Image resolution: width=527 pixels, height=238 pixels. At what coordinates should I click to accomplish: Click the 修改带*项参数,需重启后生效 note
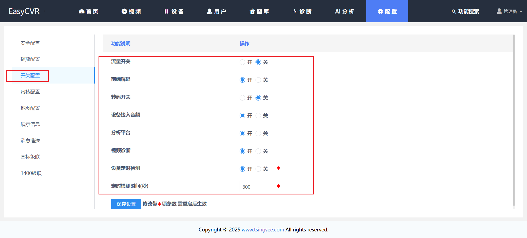(175, 204)
